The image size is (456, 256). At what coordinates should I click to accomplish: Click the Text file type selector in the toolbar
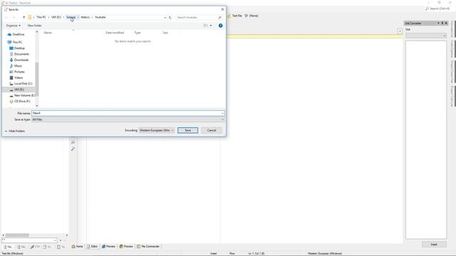pyautogui.click(x=234, y=16)
